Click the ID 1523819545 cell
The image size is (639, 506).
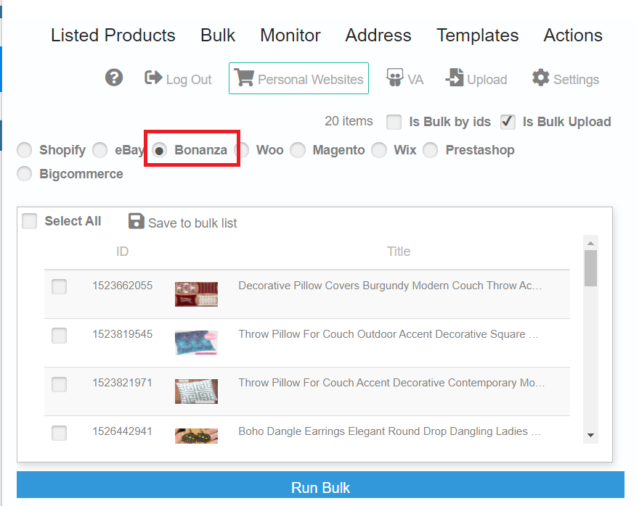[122, 334]
